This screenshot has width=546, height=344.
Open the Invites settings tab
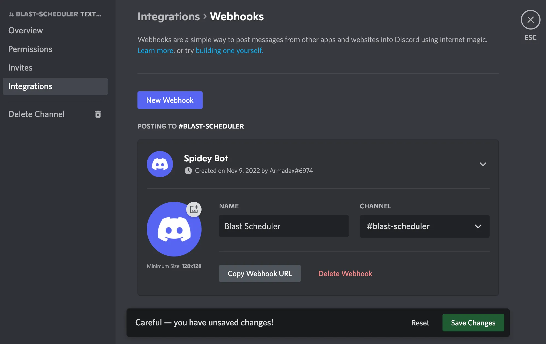[55, 68]
